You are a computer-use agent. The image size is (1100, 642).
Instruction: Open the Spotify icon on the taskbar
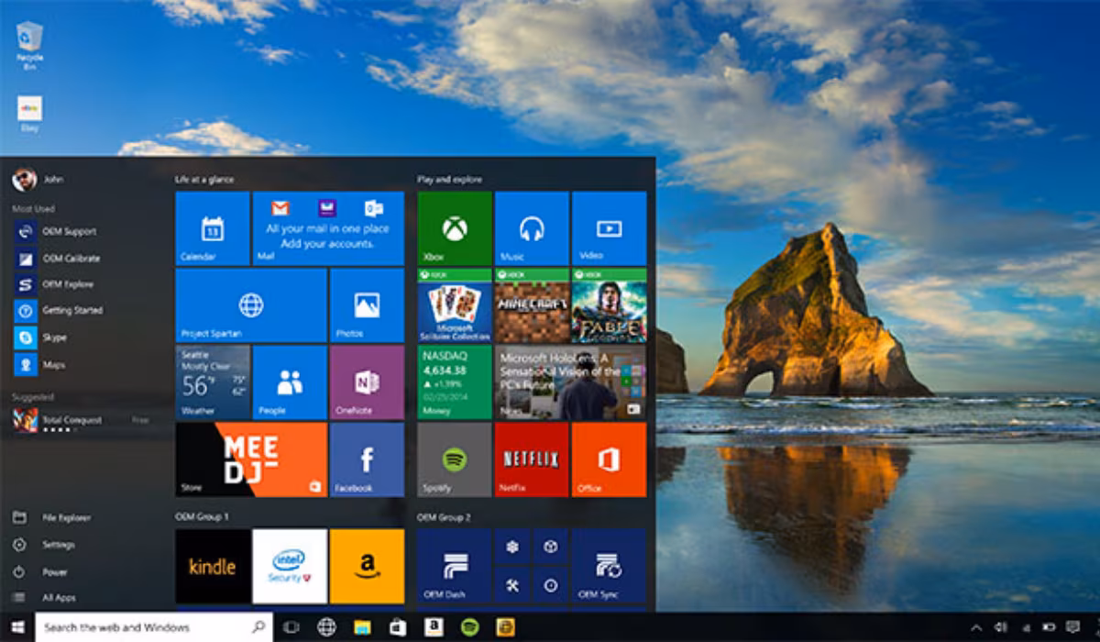click(x=469, y=627)
